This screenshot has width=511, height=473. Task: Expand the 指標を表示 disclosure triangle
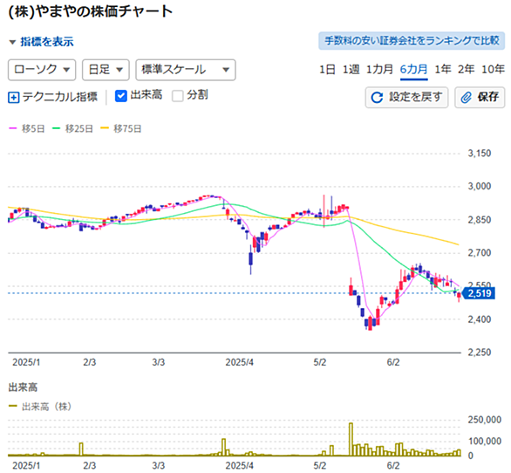pyautogui.click(x=12, y=42)
